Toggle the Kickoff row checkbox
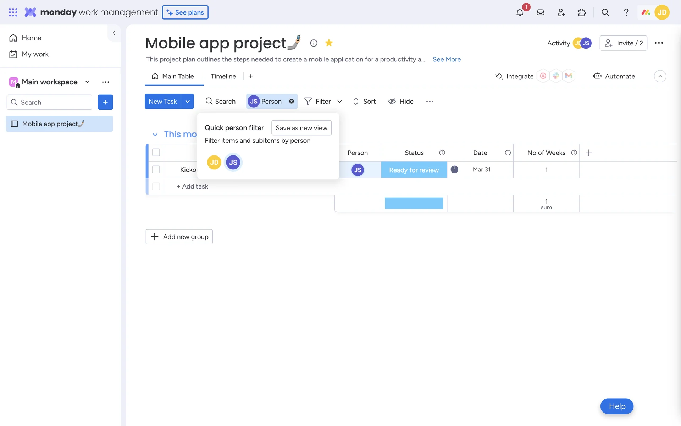Viewport: 681px width, 426px height. click(x=156, y=170)
